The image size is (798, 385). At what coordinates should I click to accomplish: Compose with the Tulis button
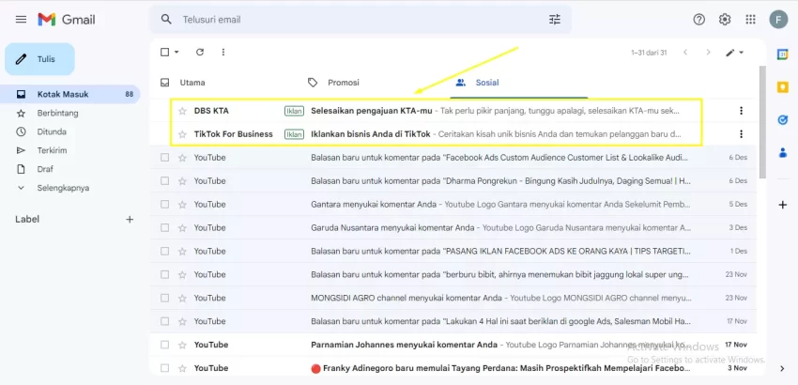[39, 59]
